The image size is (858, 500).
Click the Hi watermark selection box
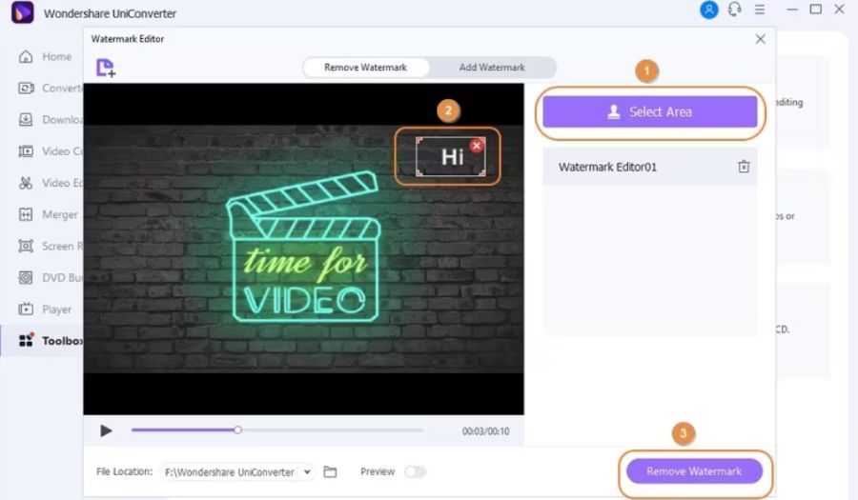tap(451, 157)
